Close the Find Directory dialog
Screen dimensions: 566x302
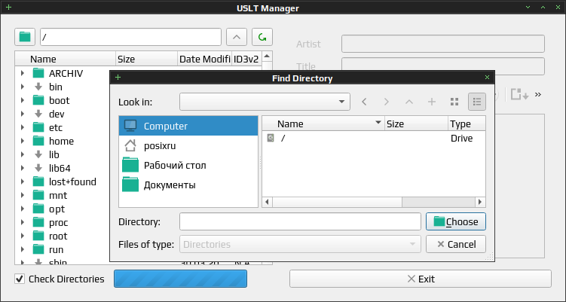(487, 78)
